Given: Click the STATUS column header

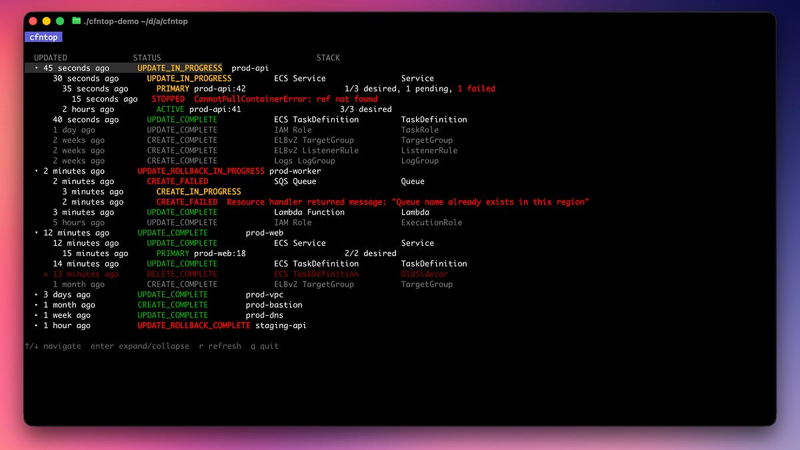Looking at the screenshot, I should 147,58.
